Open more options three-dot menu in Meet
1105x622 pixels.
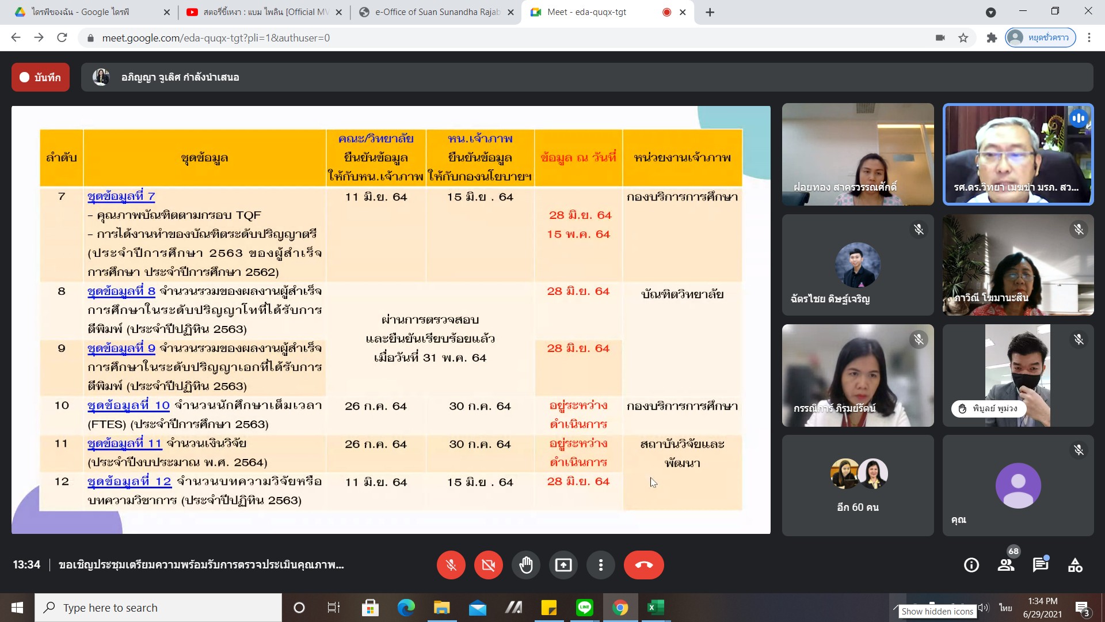[600, 565]
